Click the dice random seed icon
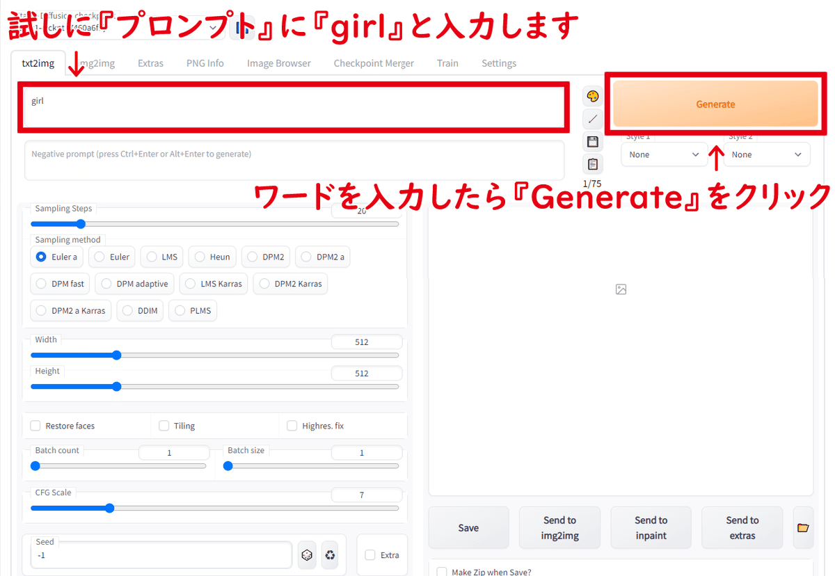Image resolution: width=835 pixels, height=576 pixels. pos(306,554)
